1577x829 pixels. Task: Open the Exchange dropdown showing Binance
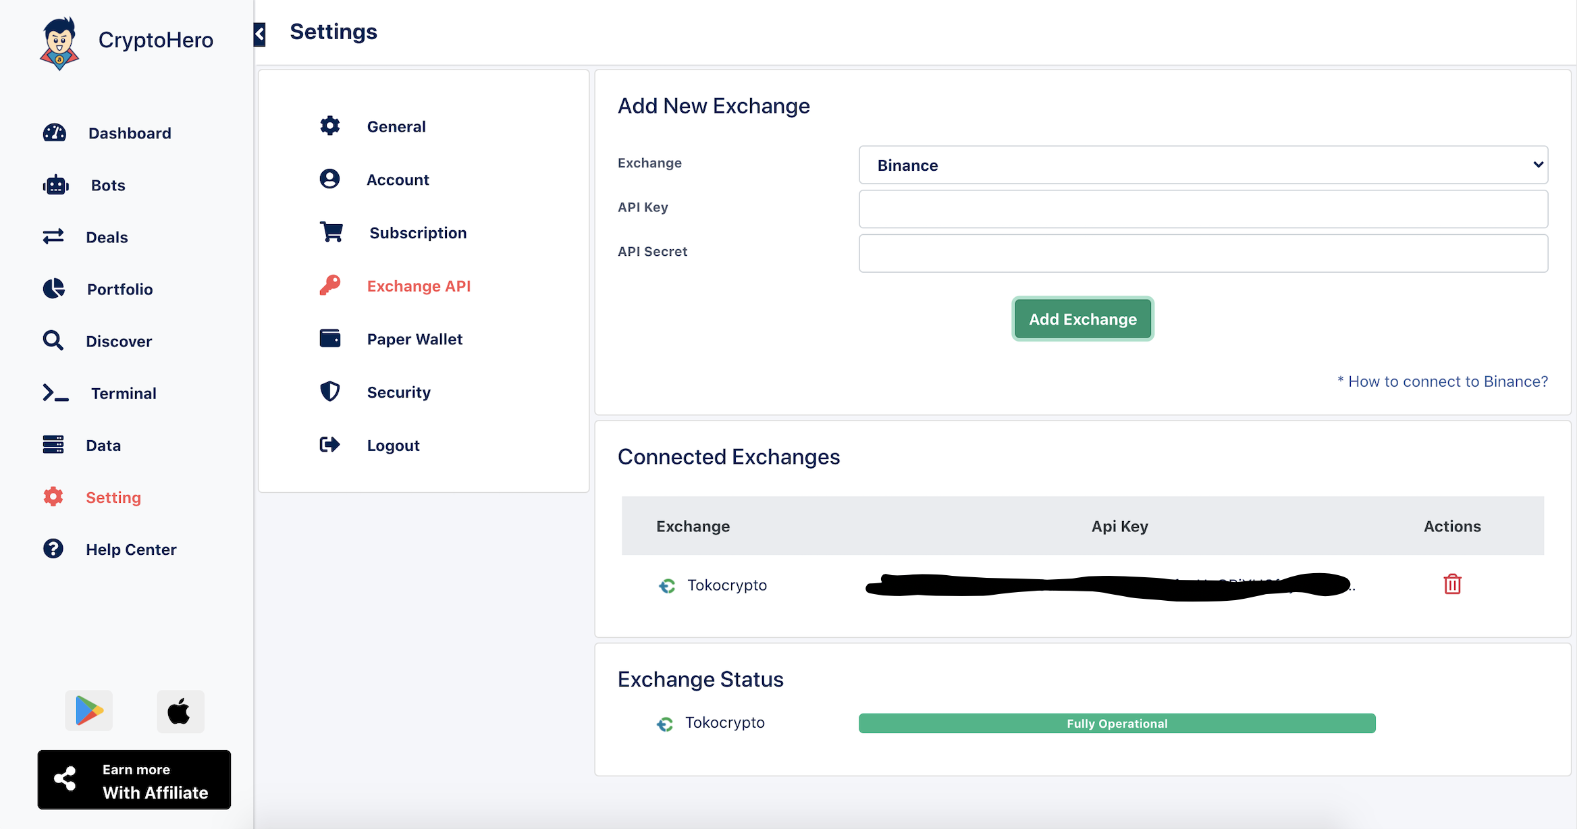[x=1203, y=165]
